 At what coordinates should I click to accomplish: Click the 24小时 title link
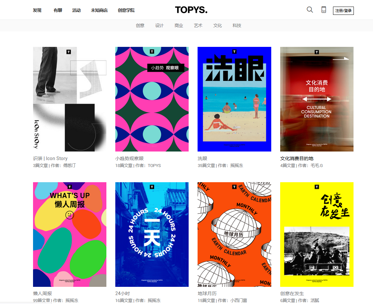tap(123, 293)
